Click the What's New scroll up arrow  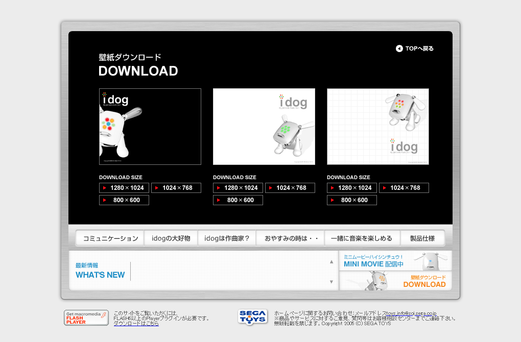pyautogui.click(x=331, y=262)
